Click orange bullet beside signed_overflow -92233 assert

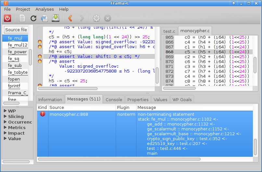[x=40, y=42]
